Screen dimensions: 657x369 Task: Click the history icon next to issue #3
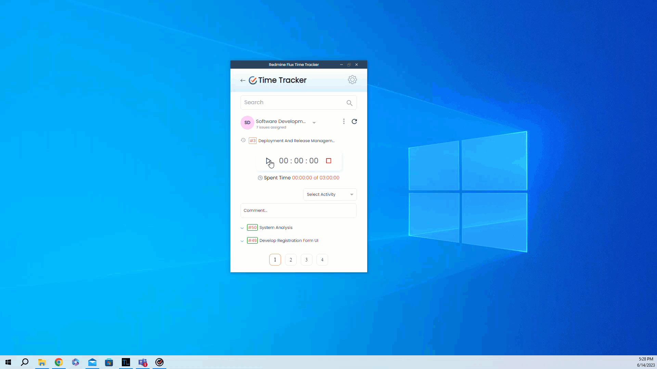tap(243, 140)
